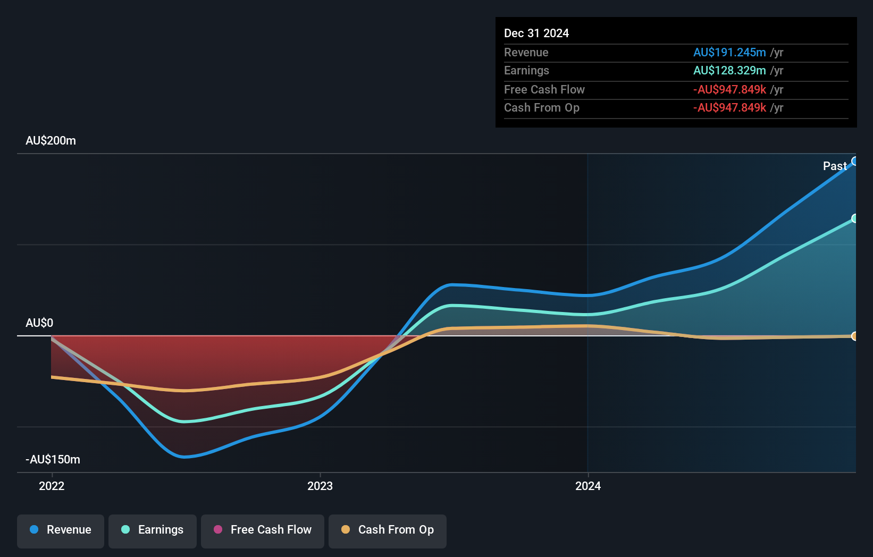Click the 2023 x-axis label
The width and height of the screenshot is (873, 557).
point(320,486)
